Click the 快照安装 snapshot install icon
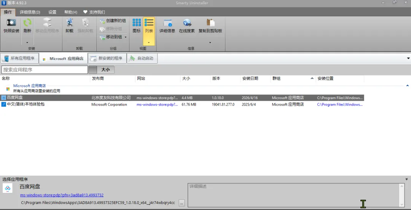The image size is (411, 210). 11,23
